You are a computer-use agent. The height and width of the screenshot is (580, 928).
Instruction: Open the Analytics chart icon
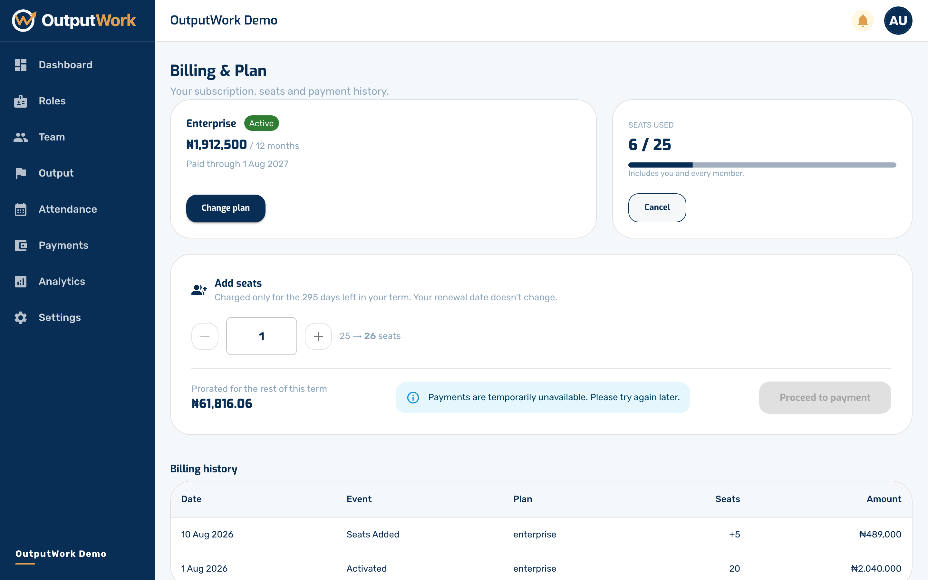(x=21, y=282)
